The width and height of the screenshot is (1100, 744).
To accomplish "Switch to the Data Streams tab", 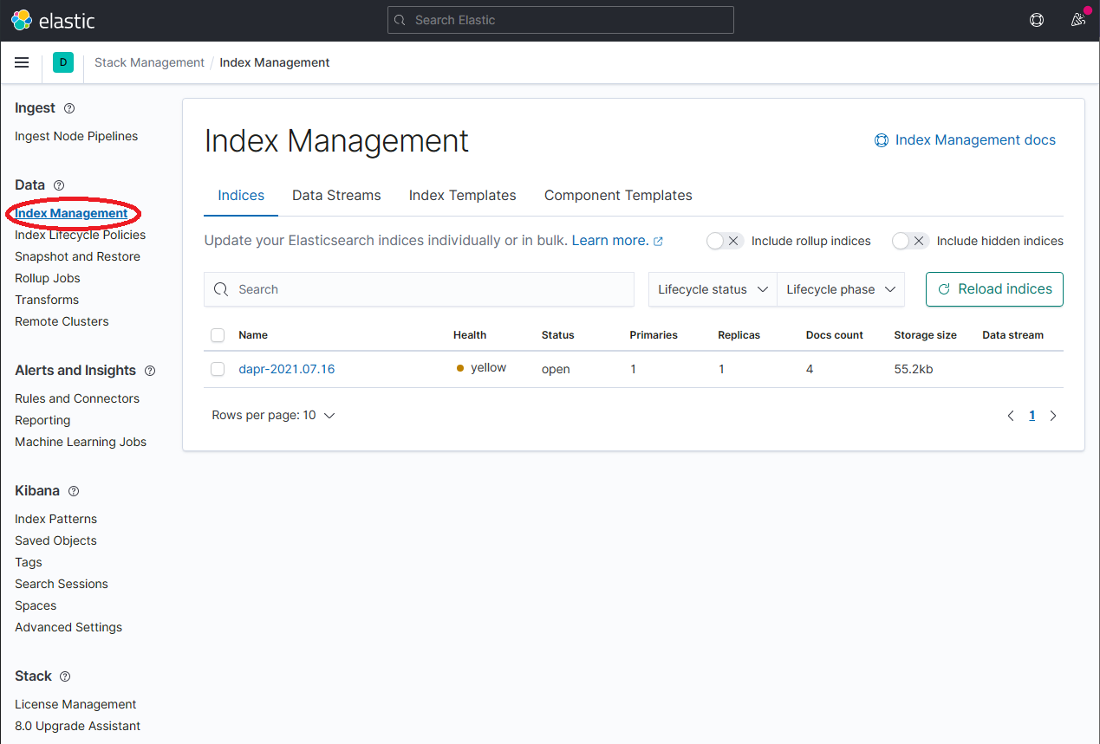I will pos(336,195).
